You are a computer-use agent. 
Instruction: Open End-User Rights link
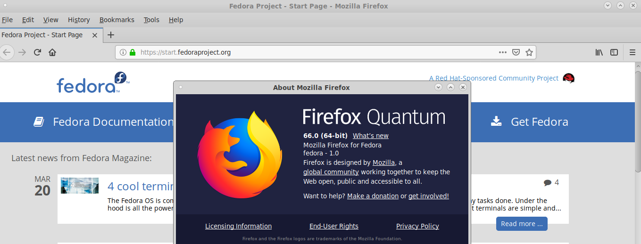click(x=334, y=226)
